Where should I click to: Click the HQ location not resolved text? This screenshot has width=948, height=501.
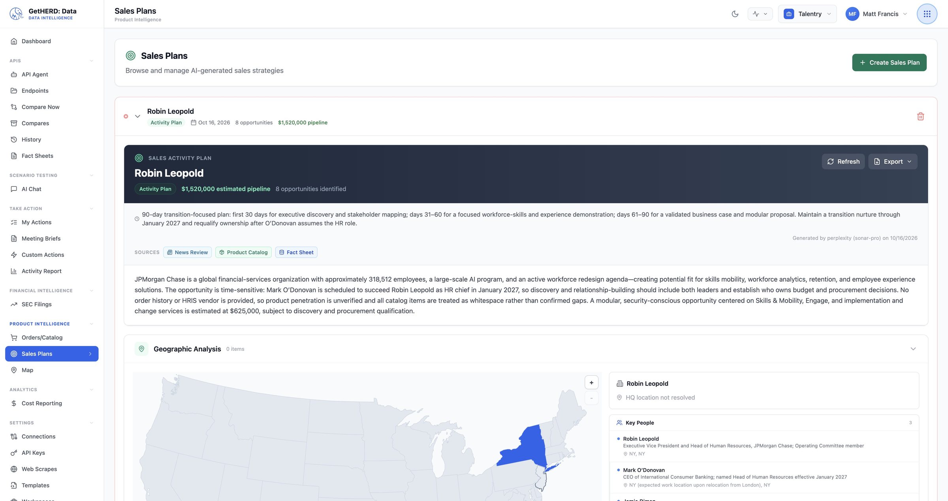coord(660,397)
